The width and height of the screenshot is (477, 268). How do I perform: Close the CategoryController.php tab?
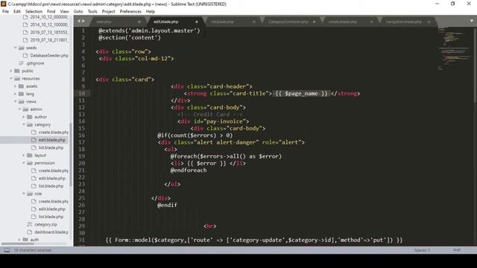click(314, 22)
